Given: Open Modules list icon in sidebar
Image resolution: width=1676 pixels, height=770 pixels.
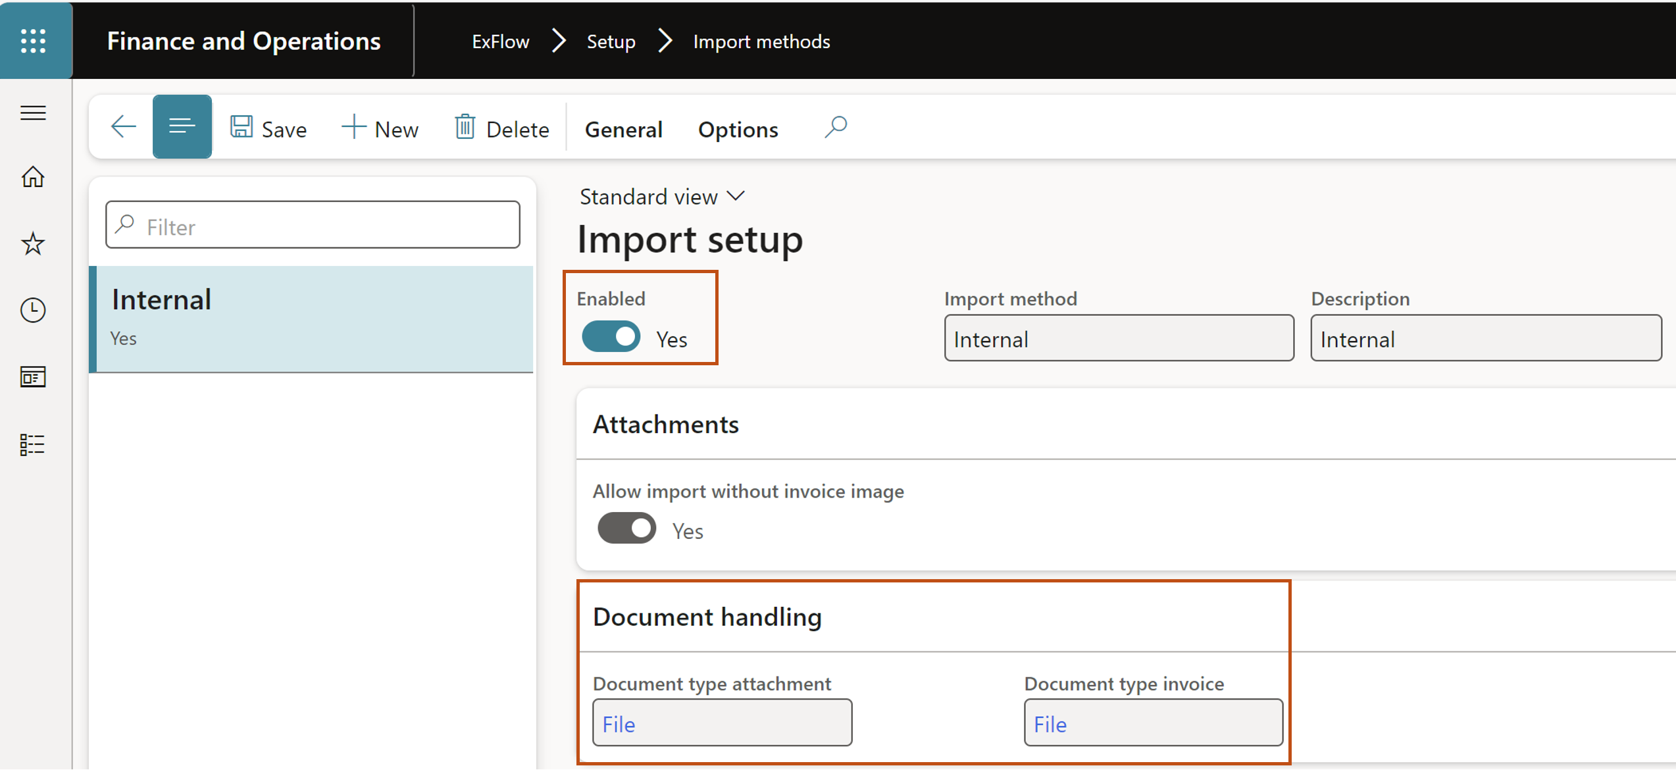Looking at the screenshot, I should (32, 445).
